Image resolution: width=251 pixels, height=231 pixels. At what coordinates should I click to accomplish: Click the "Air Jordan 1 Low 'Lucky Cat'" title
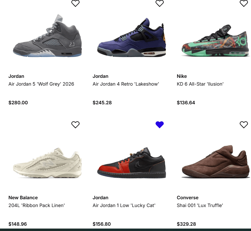click(124, 205)
